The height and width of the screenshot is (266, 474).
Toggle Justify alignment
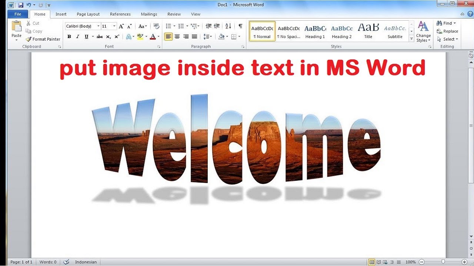click(x=194, y=37)
